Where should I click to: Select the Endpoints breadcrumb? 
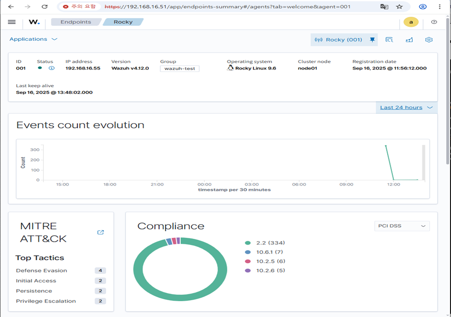[x=76, y=22]
